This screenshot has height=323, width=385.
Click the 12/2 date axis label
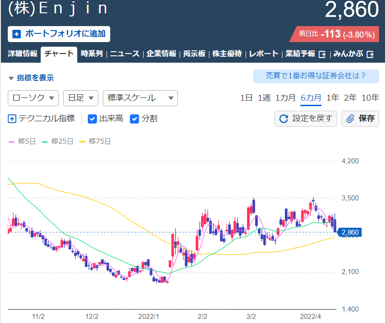point(92,317)
